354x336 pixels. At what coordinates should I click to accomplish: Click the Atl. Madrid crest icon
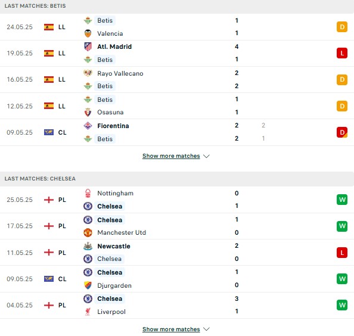pos(88,46)
